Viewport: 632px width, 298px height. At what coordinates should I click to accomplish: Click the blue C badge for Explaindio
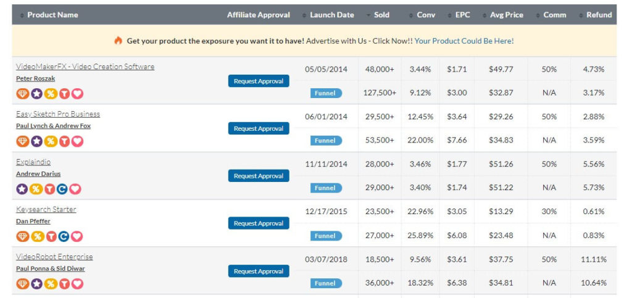click(62, 189)
